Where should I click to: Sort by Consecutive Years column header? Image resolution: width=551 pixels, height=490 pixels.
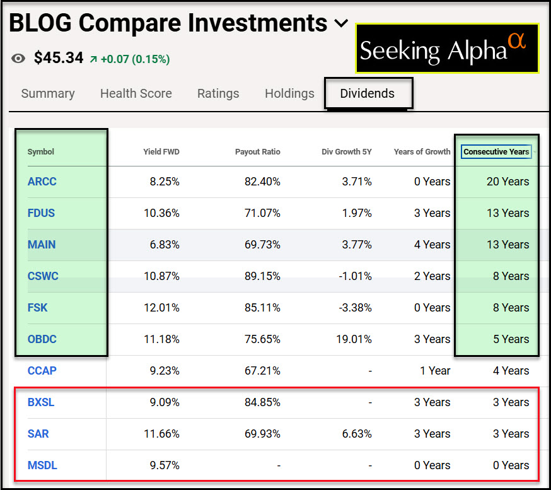pyautogui.click(x=496, y=151)
